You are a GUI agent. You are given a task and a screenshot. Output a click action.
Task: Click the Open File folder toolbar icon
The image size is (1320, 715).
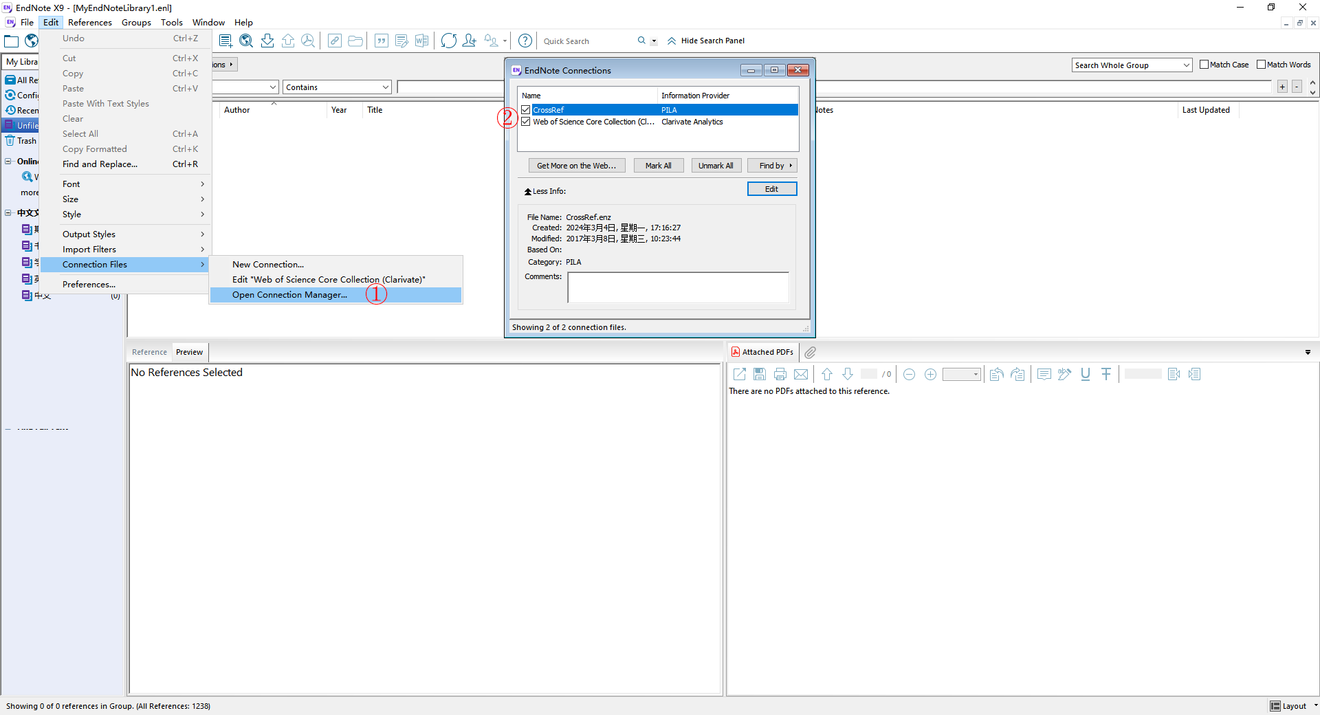click(355, 41)
